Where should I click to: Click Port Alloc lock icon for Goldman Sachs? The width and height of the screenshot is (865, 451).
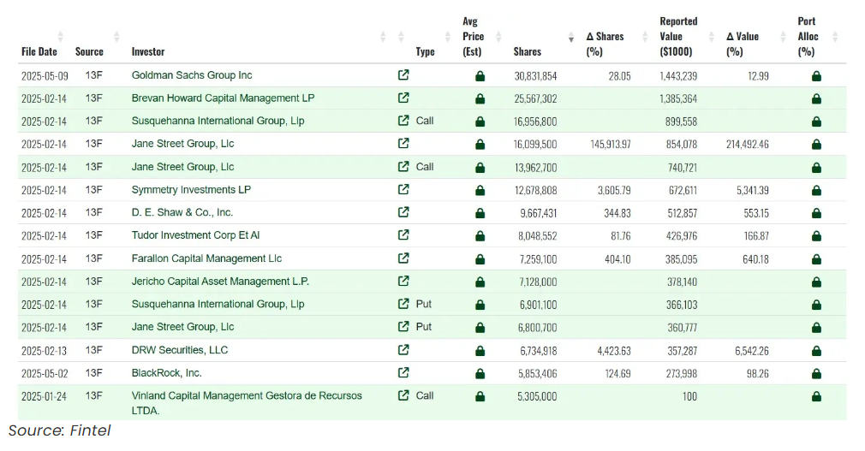click(816, 76)
